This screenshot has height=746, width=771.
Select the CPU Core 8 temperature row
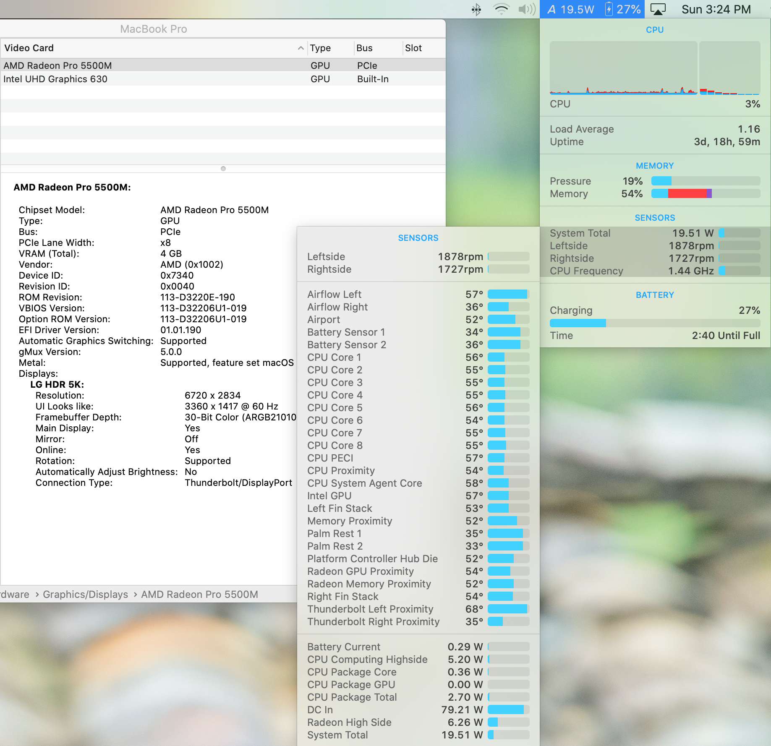tap(418, 445)
